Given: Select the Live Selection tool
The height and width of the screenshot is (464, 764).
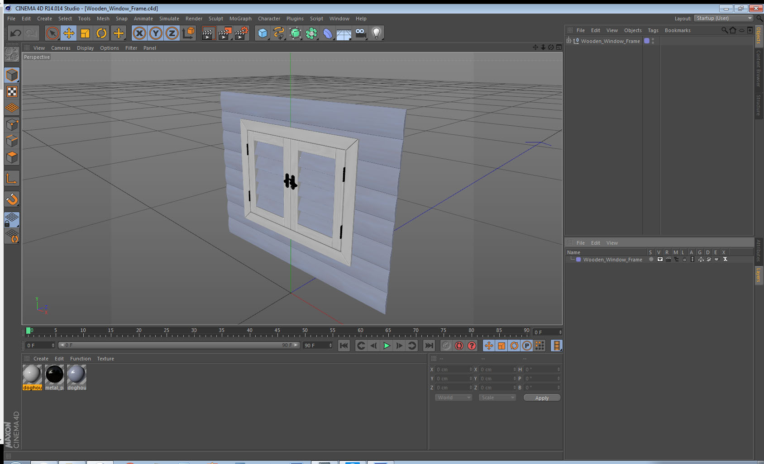Looking at the screenshot, I should [53, 33].
